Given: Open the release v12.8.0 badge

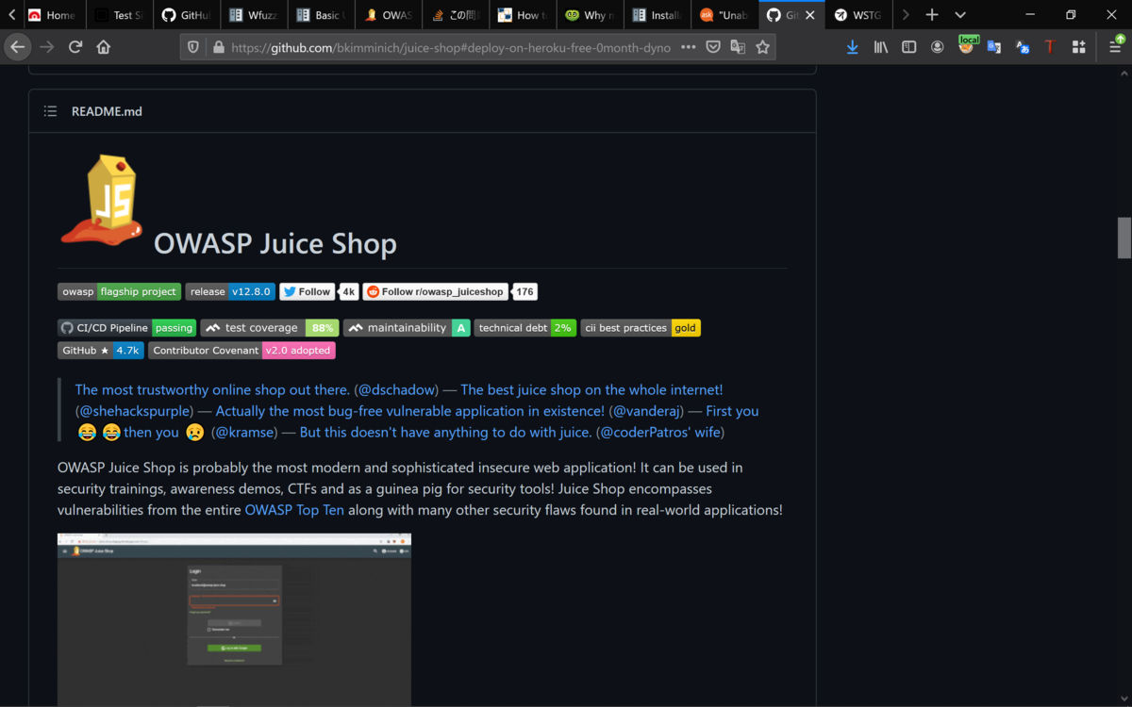Looking at the screenshot, I should click(230, 292).
